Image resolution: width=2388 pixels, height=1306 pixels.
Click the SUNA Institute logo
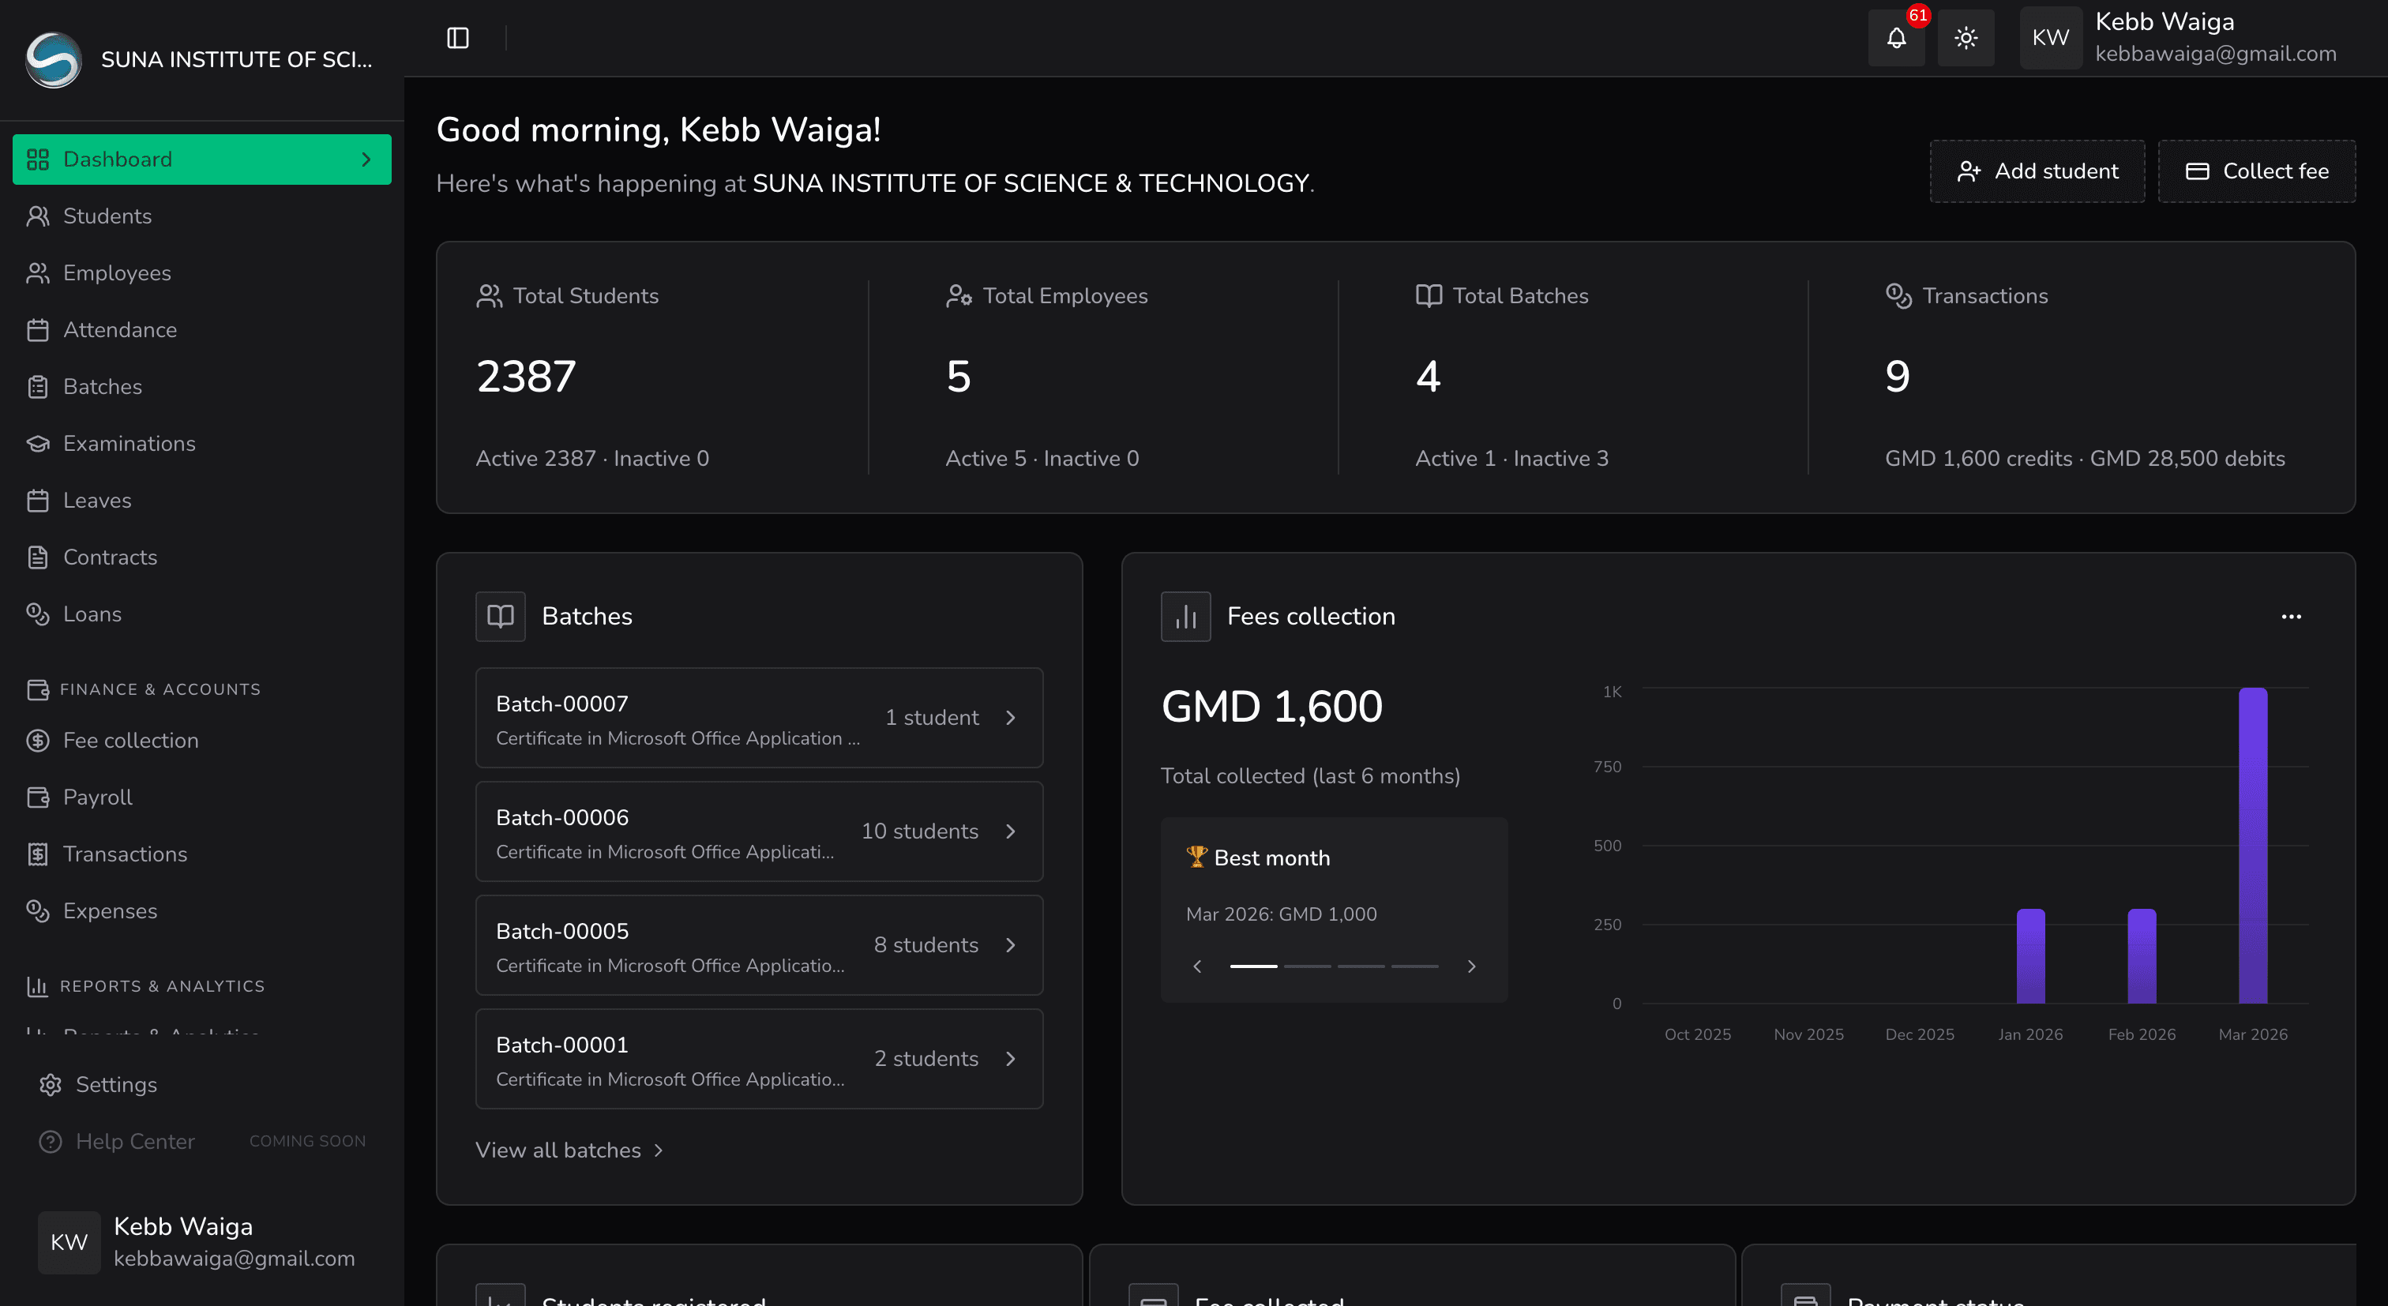[x=53, y=58]
